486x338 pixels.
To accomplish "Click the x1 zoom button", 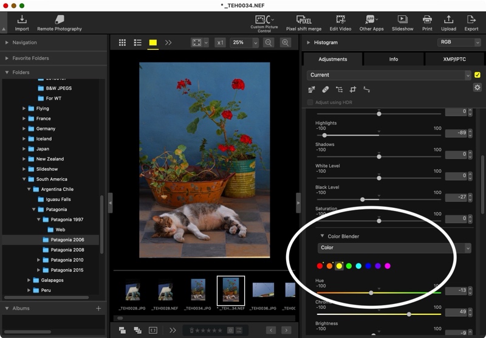I will [x=220, y=43].
